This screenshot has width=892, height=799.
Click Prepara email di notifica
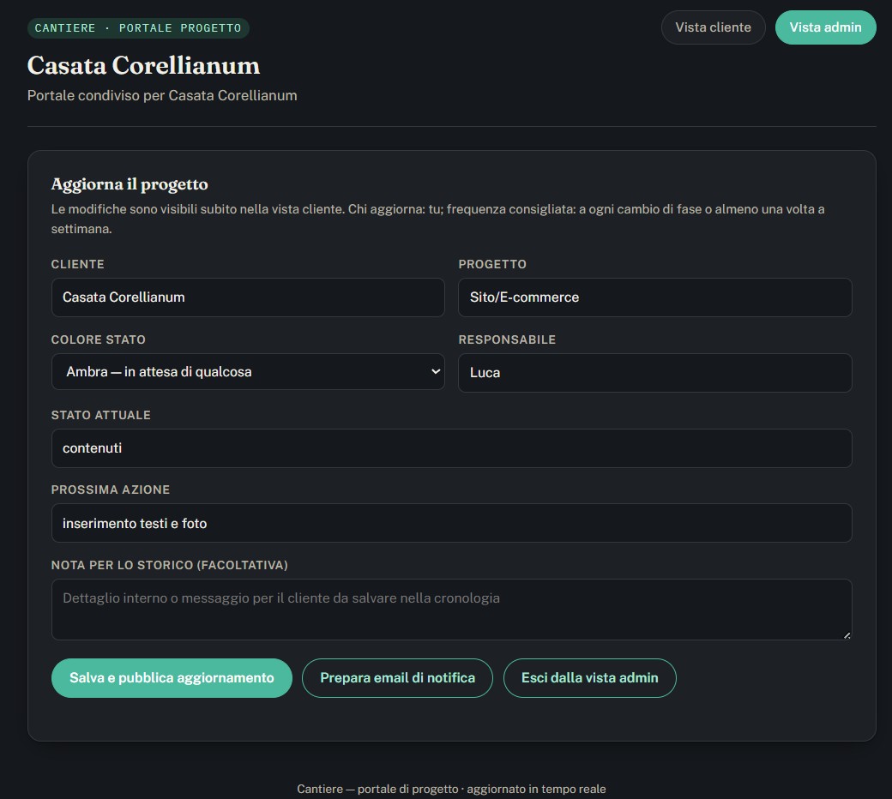tap(397, 678)
